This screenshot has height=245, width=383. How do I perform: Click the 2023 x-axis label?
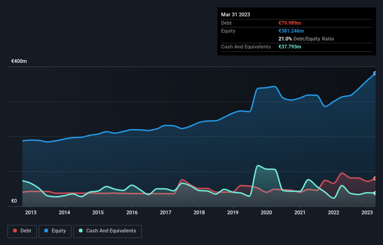(x=367, y=212)
